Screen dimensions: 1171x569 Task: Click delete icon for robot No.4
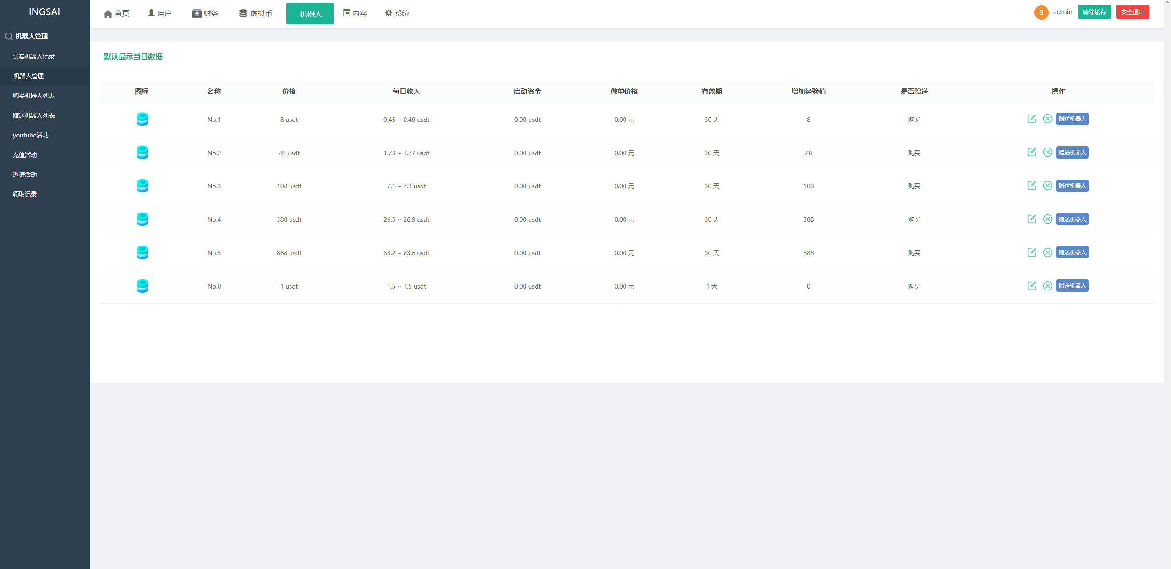coord(1047,219)
